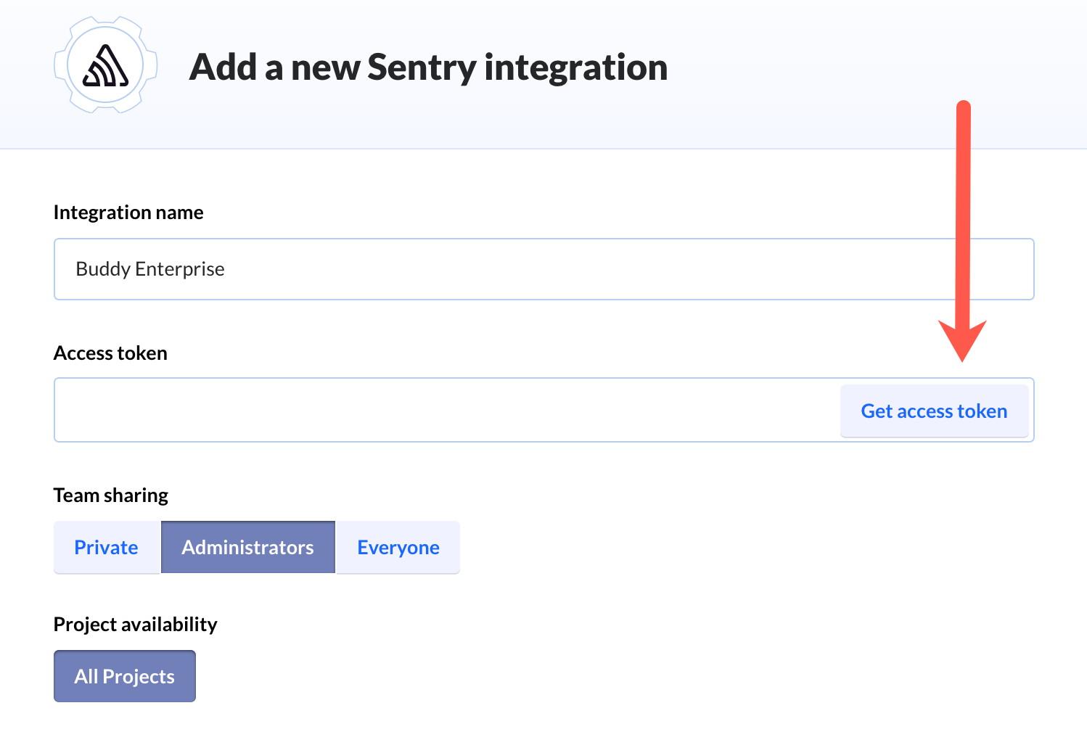Choose All Projects availability
Screen dimensions: 1087x753
(x=125, y=676)
